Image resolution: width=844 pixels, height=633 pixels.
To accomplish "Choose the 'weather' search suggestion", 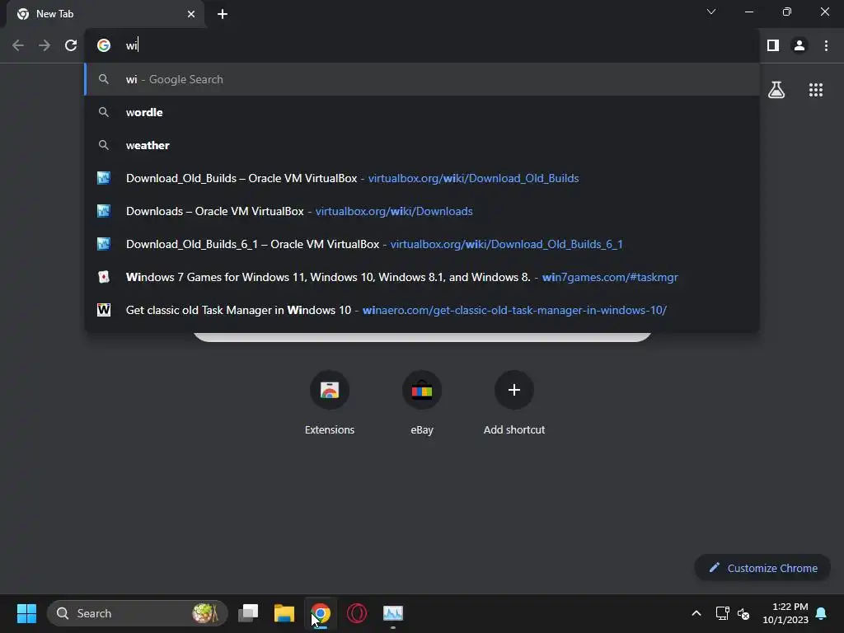I will (422, 145).
